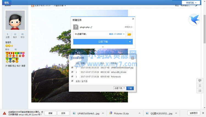This screenshot has width=206, height=117.
Task: Click the pencil icon to rename plugin.php
Action: (x=91, y=27)
